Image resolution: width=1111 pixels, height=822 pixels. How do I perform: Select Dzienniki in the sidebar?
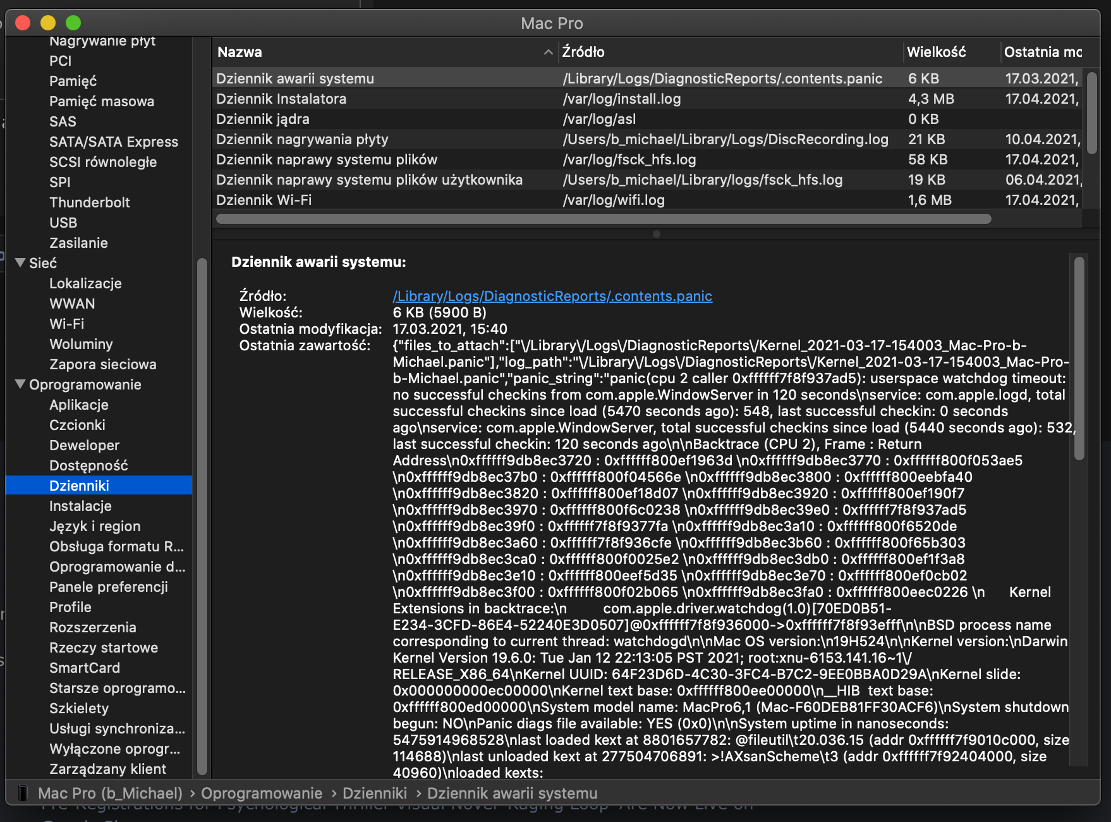coord(99,485)
